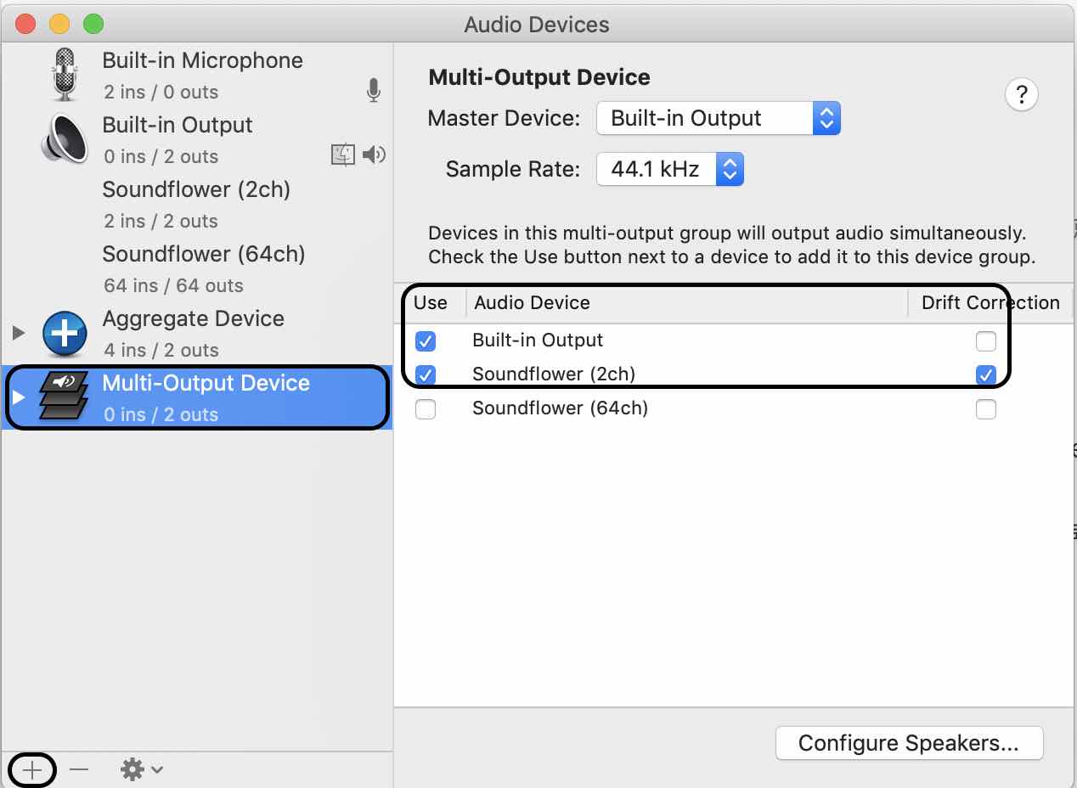
Task: Click the Use column header
Action: point(431,303)
